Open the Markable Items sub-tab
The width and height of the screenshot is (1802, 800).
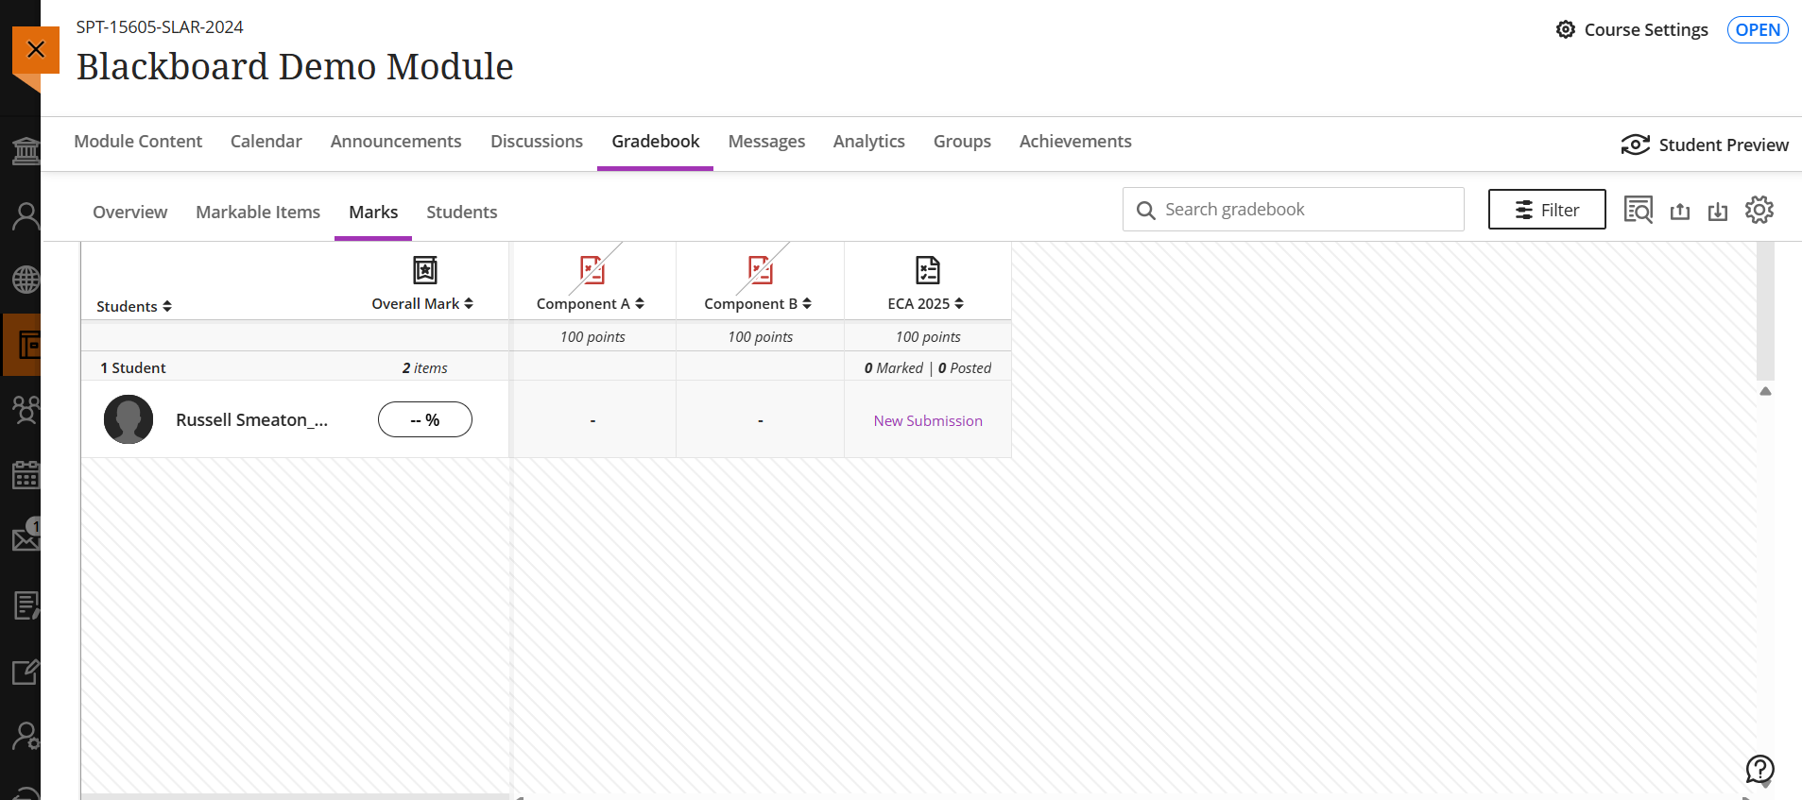pos(258,212)
